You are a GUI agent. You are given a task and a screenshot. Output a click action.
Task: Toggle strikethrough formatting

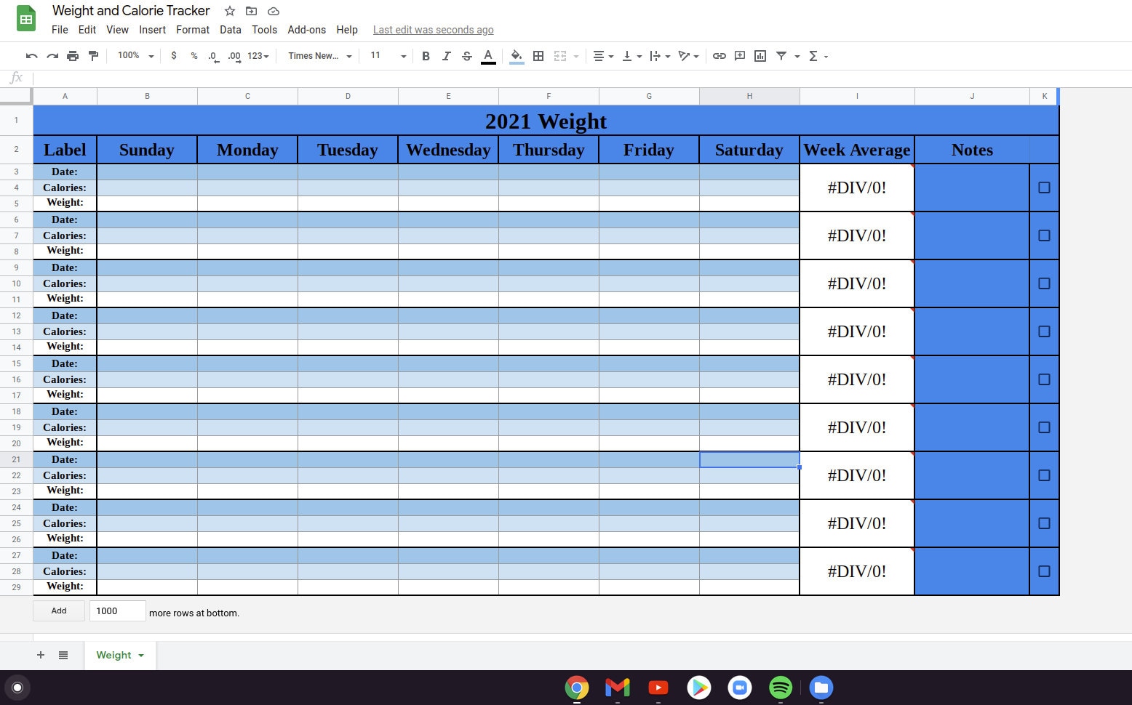(x=466, y=56)
